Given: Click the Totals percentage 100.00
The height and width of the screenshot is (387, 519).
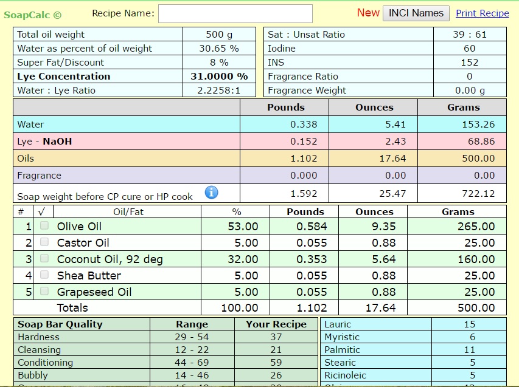Looking at the screenshot, I should coord(240,308).
